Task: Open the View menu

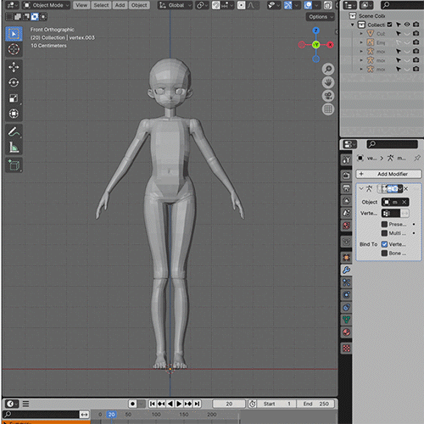Action: pyautogui.click(x=81, y=5)
